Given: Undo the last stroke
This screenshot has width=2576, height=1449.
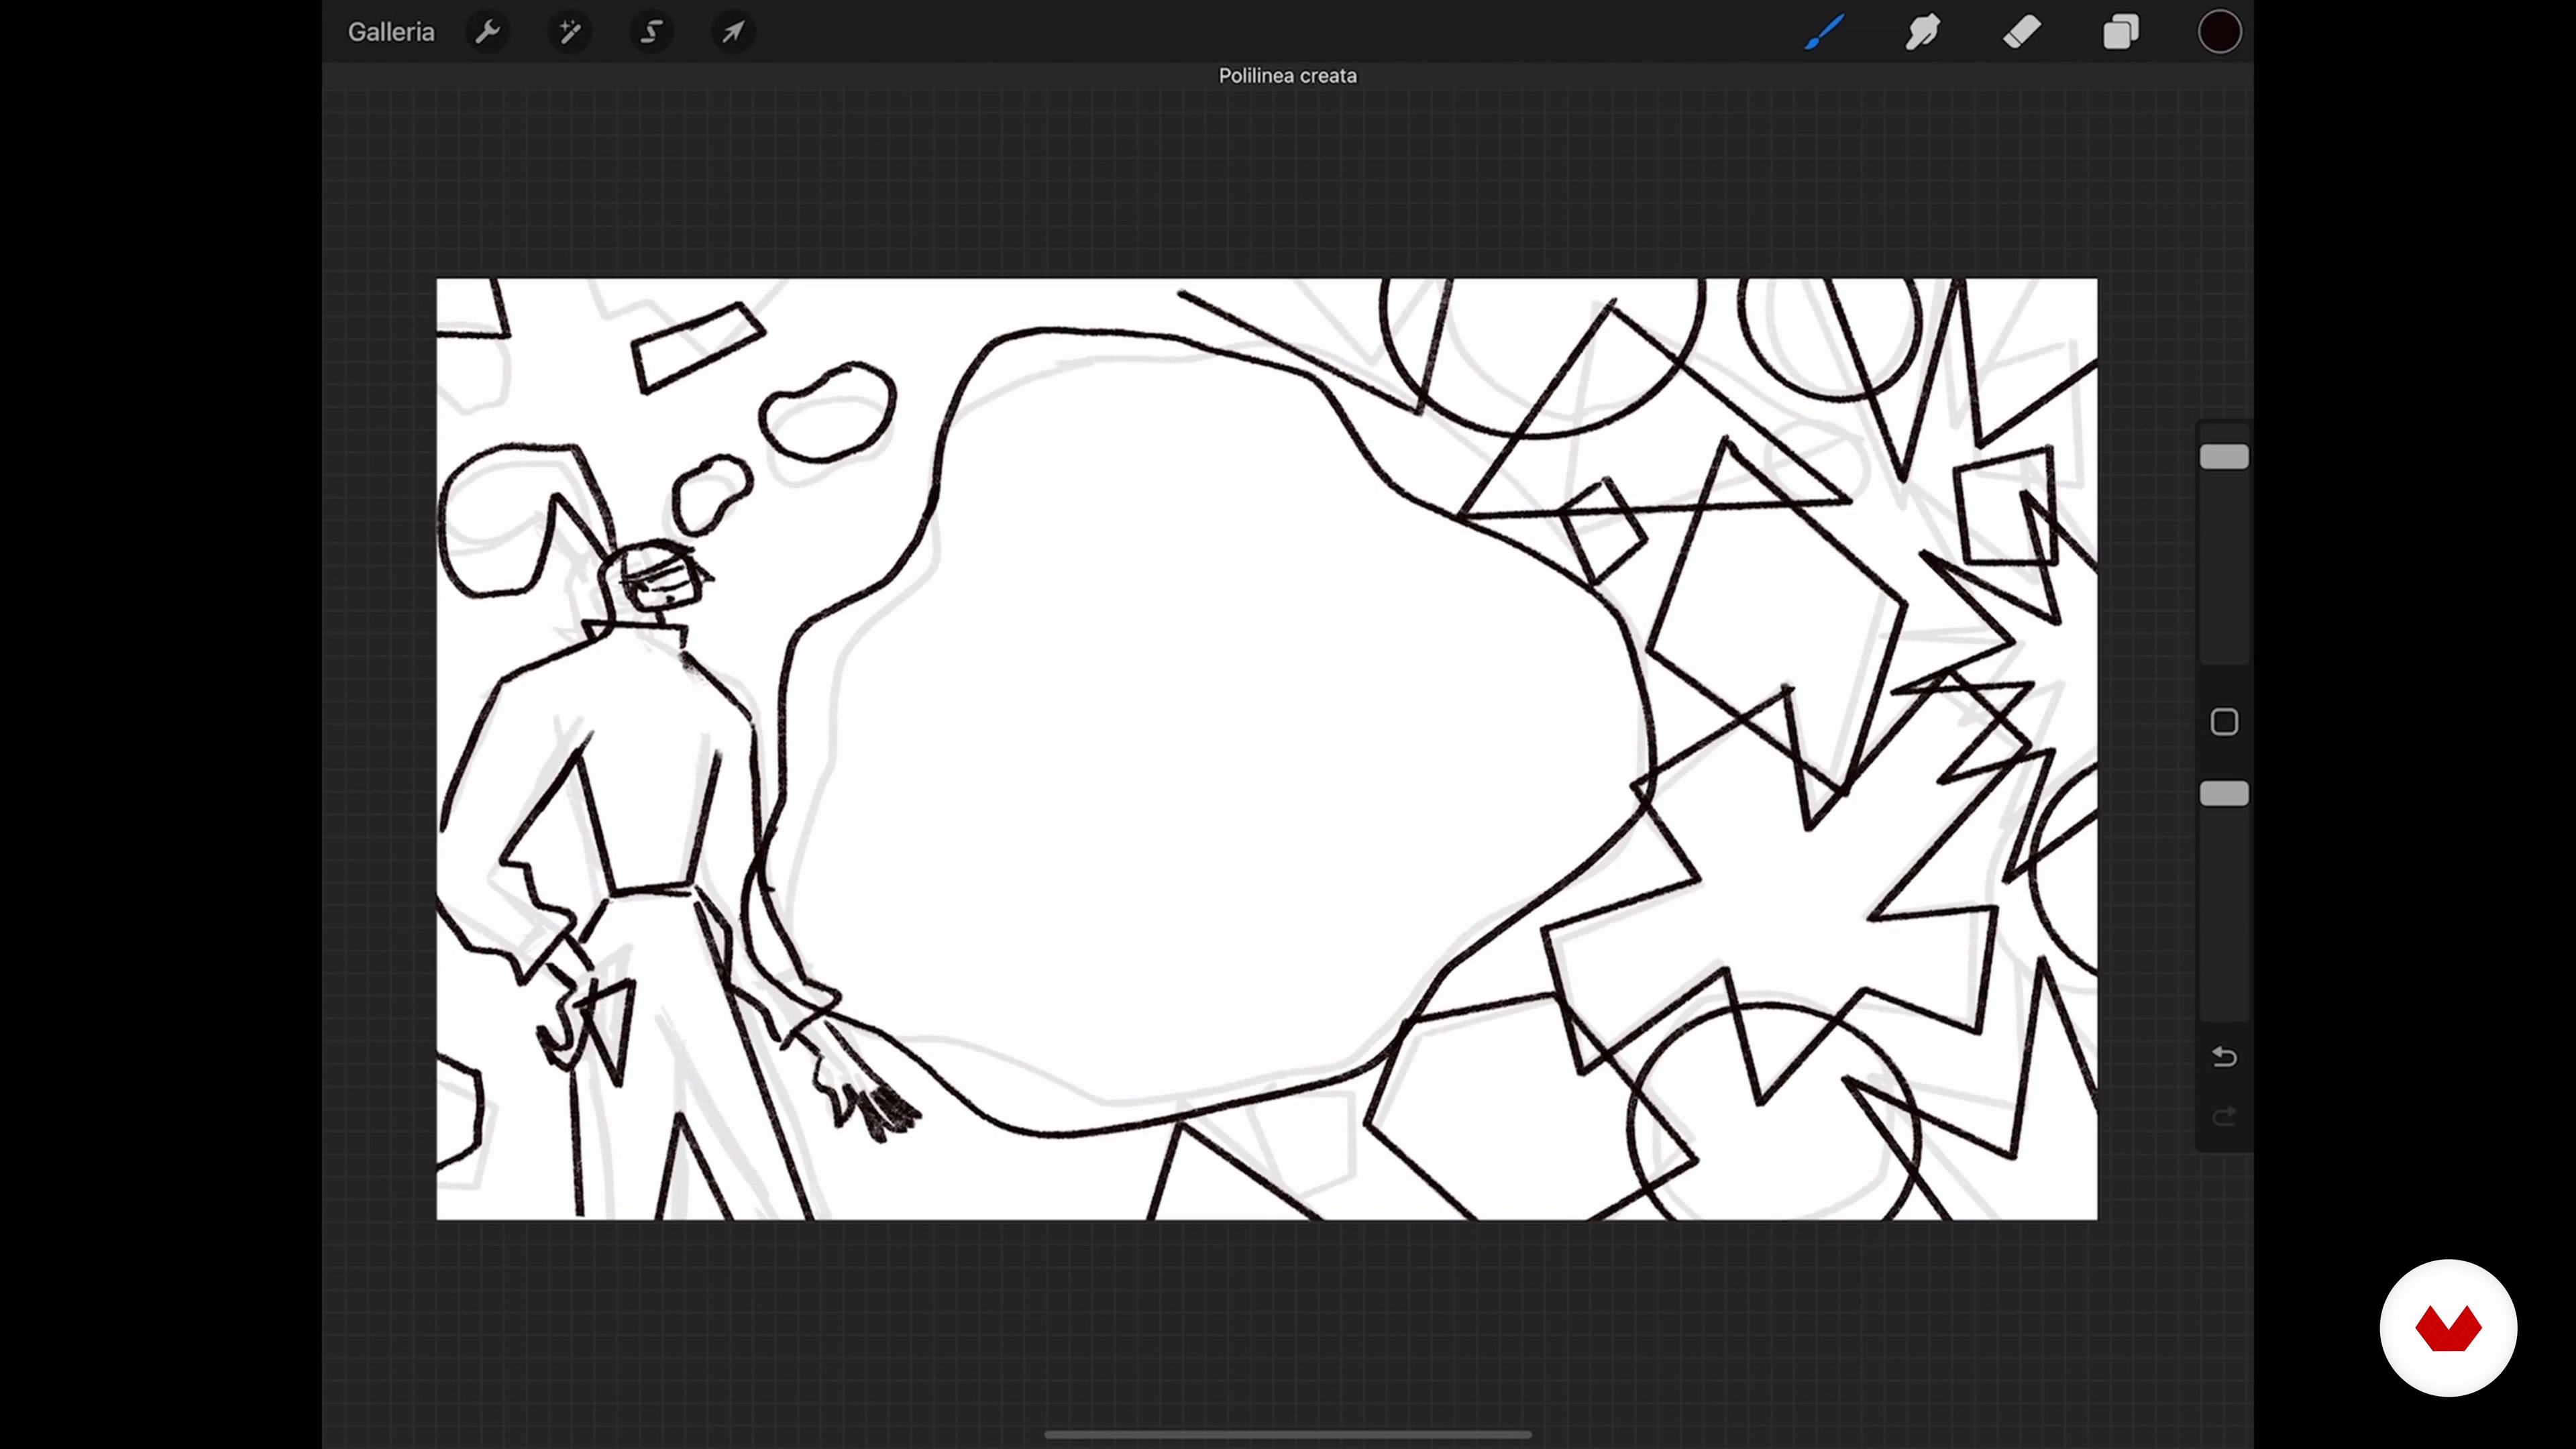Looking at the screenshot, I should [x=2224, y=1056].
